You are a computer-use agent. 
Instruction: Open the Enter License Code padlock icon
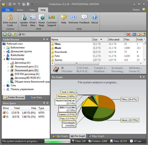coord(10,17)
